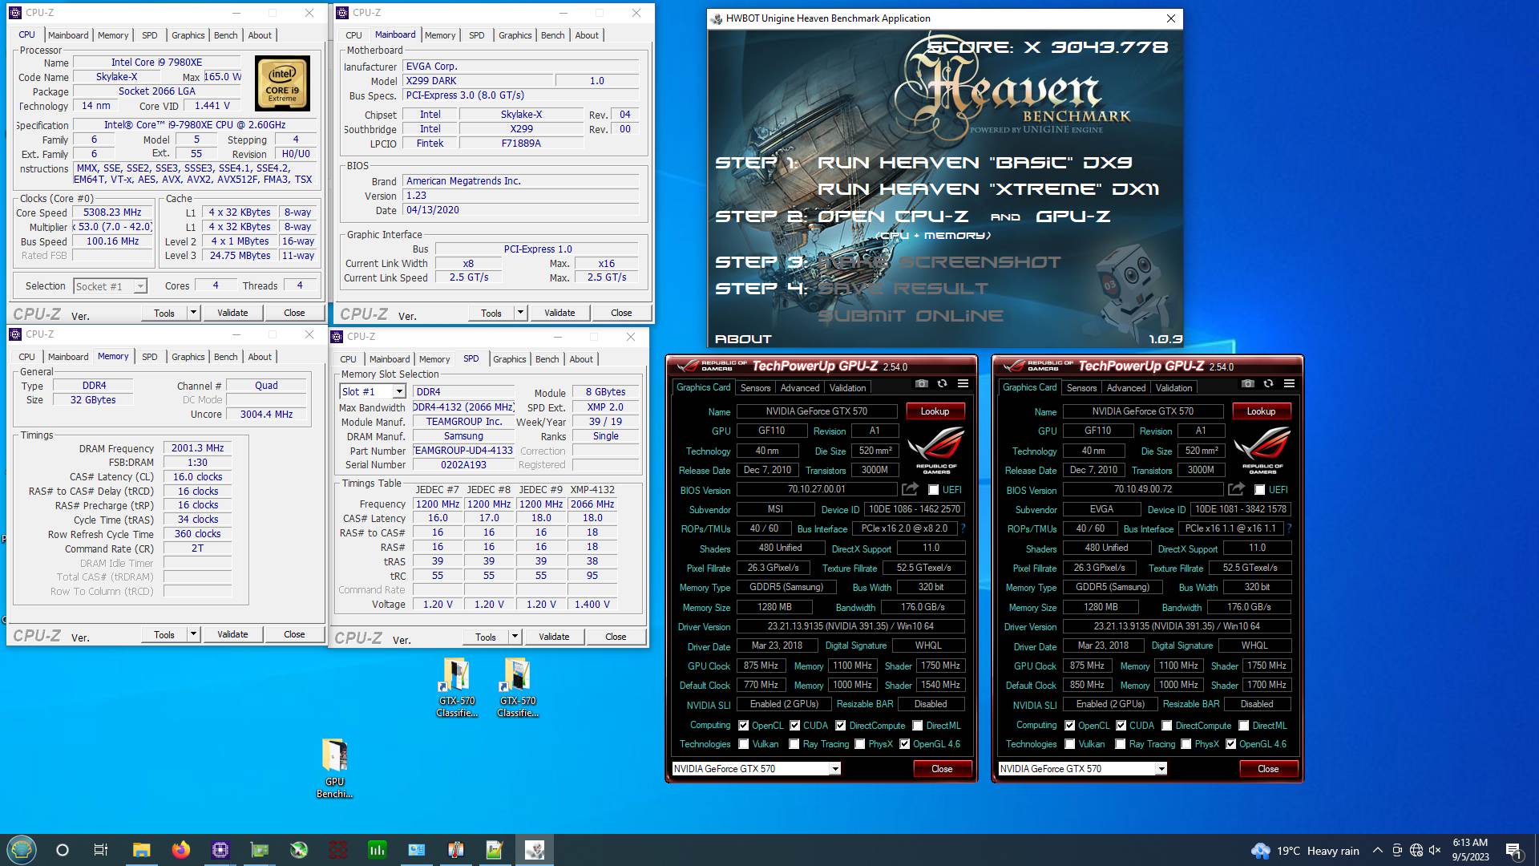Open Firefox from the taskbar
This screenshot has width=1539, height=866.
point(180,850)
